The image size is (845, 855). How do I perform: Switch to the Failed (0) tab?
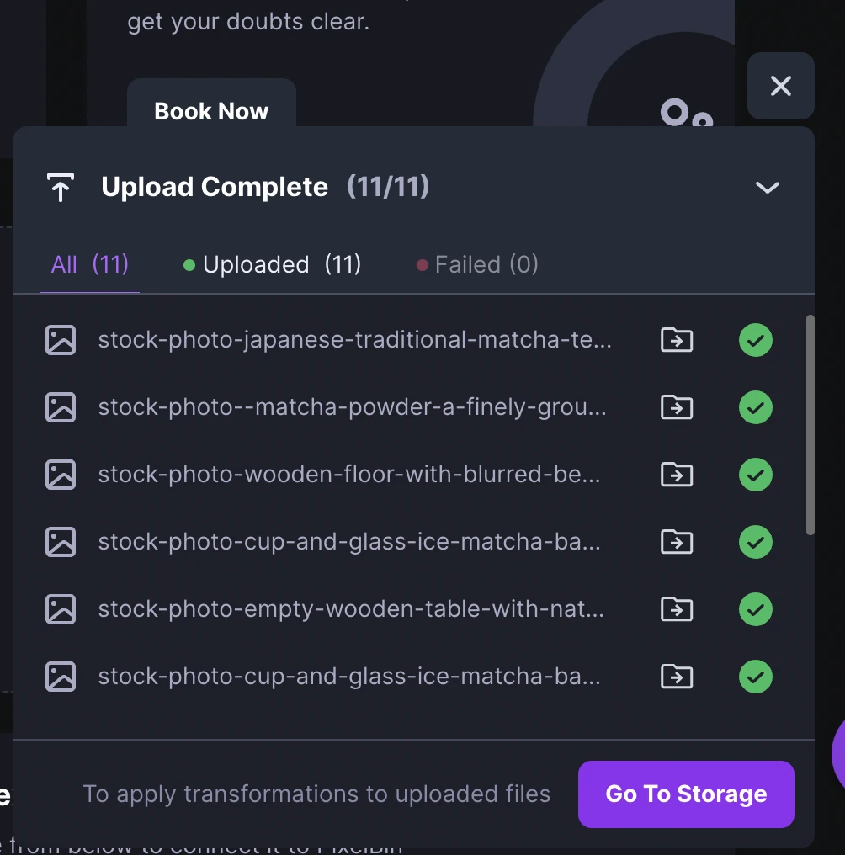point(477,265)
